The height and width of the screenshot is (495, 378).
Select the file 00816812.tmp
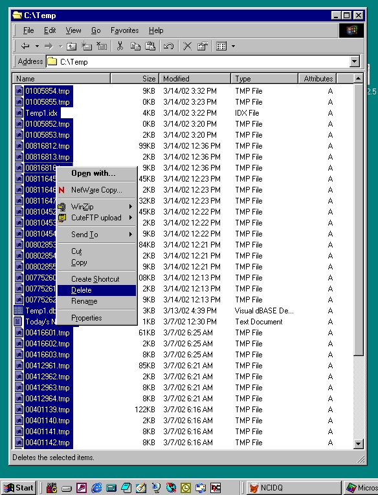47,146
